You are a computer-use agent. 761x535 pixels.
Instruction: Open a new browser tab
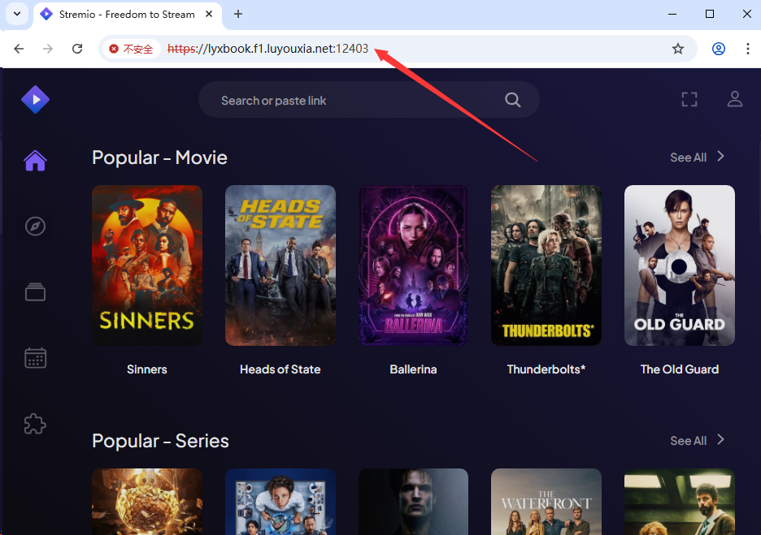[x=237, y=14]
